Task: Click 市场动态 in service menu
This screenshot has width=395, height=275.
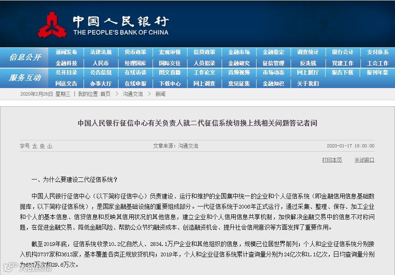Action: [x=273, y=72]
